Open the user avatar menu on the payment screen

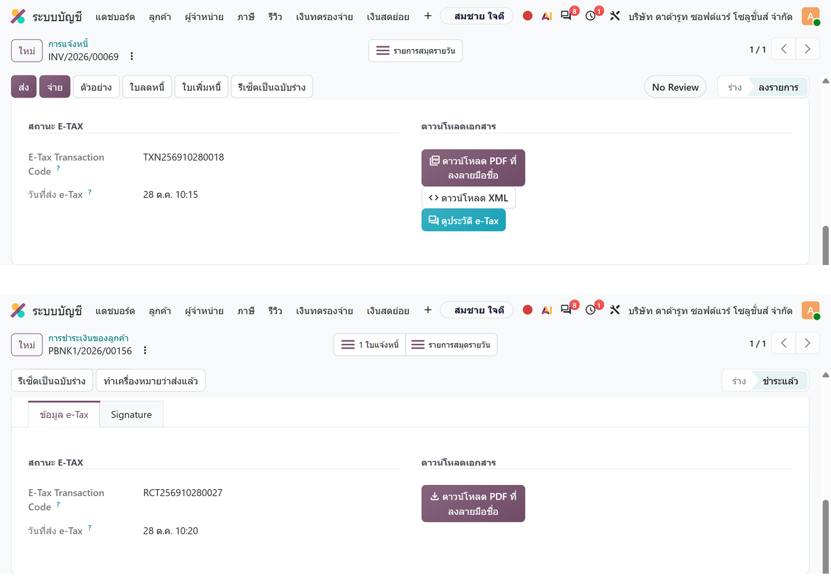pyautogui.click(x=810, y=310)
